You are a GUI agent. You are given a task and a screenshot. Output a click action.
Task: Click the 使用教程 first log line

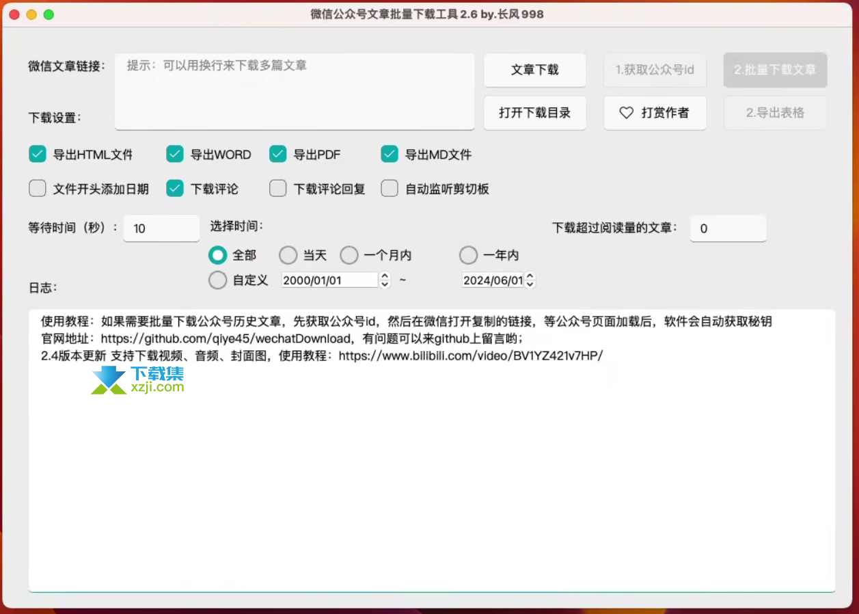pos(407,321)
